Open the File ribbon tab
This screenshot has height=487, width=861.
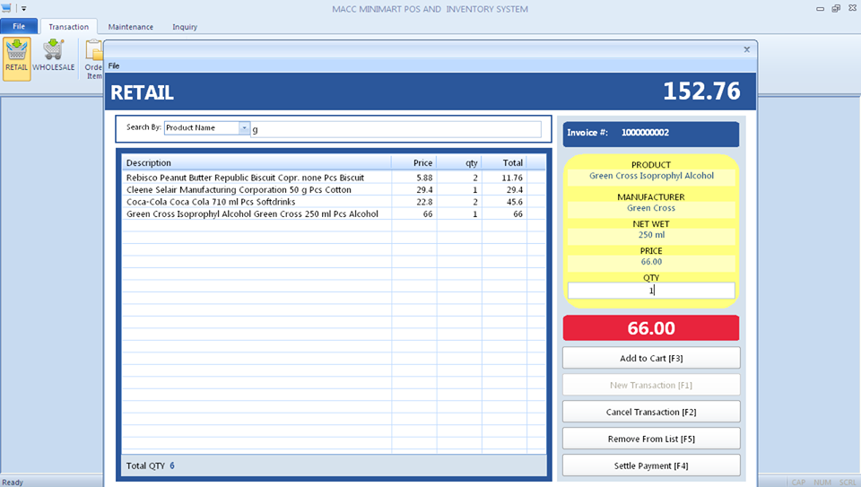(x=19, y=26)
